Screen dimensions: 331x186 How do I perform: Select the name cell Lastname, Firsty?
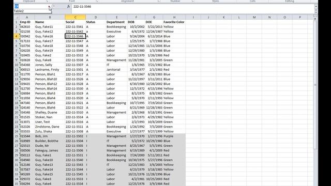pyautogui.click(x=50, y=70)
